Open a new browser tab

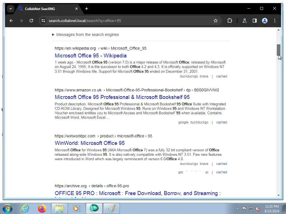[x=87, y=9]
